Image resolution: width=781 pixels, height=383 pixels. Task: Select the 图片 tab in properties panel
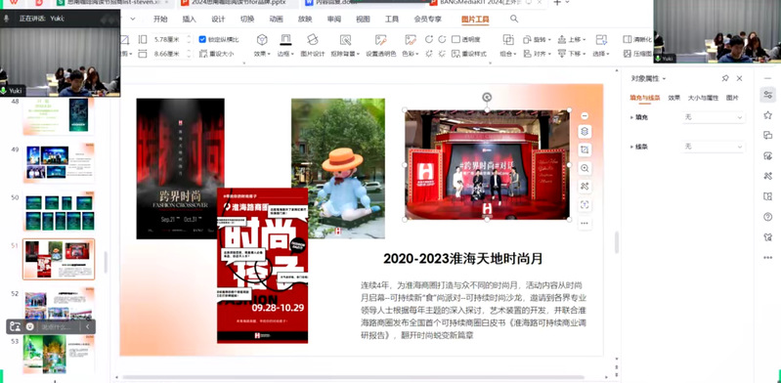[x=732, y=98]
